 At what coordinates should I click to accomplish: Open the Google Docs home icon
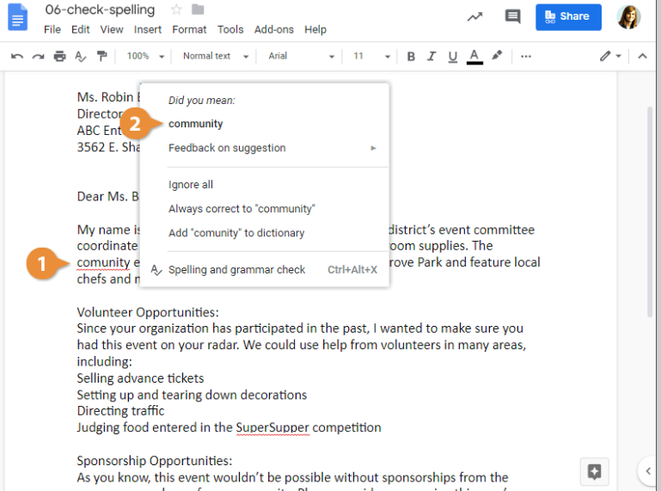point(17,17)
